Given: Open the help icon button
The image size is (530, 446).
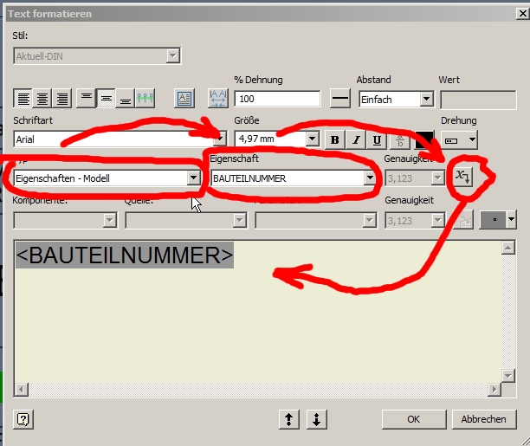Looking at the screenshot, I should click(x=23, y=419).
